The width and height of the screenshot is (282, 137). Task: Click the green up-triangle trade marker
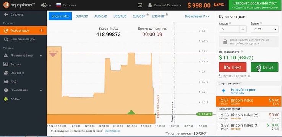pyautogui.click(x=131, y=112)
